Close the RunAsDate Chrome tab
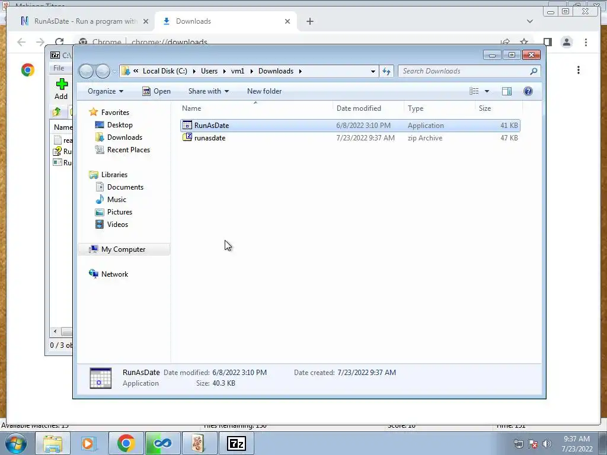Image resolution: width=607 pixels, height=455 pixels. (x=146, y=21)
